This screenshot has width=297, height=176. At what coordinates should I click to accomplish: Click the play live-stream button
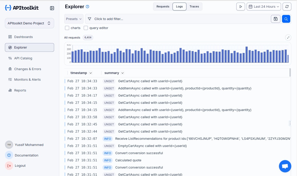[240, 7]
